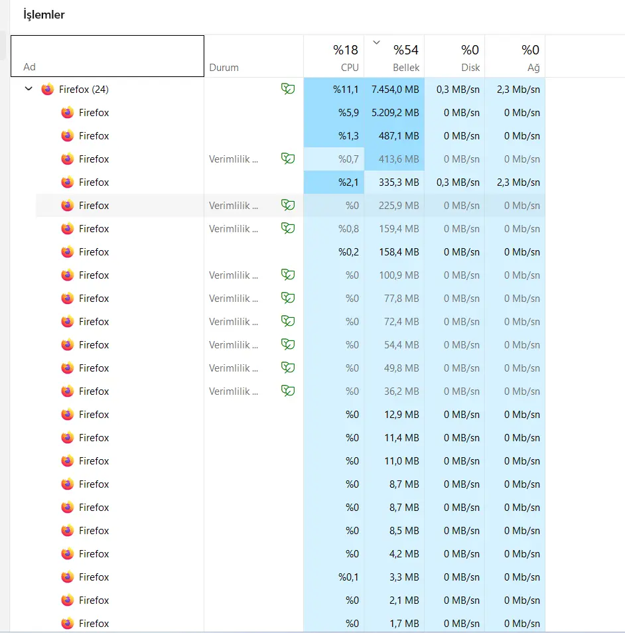The width and height of the screenshot is (625, 633).
Task: Select Firefox name in the 100,9 MB row
Action: click(94, 275)
